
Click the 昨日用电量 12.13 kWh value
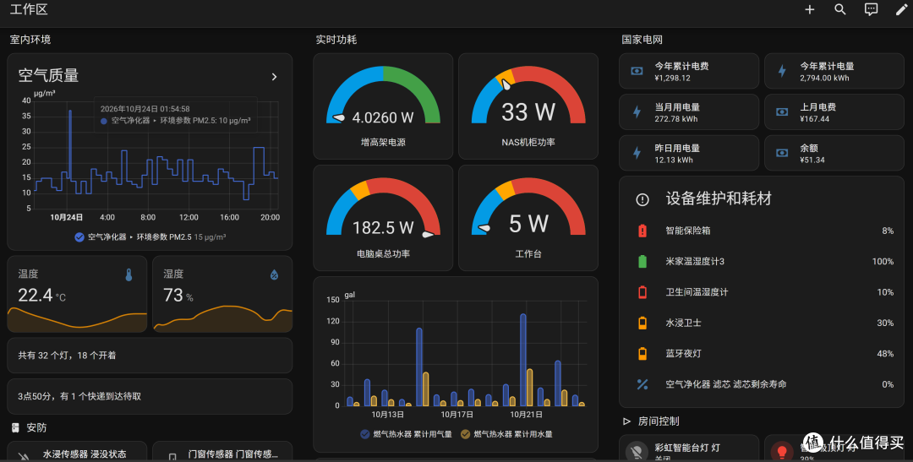pyautogui.click(x=674, y=160)
